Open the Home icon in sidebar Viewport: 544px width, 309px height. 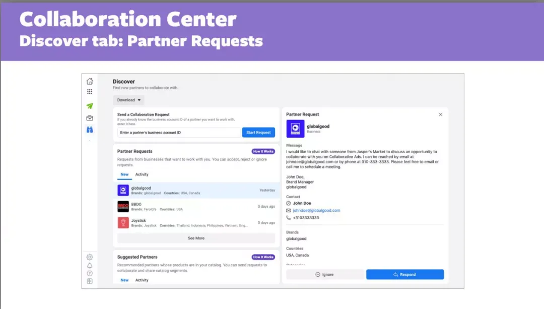(90, 81)
